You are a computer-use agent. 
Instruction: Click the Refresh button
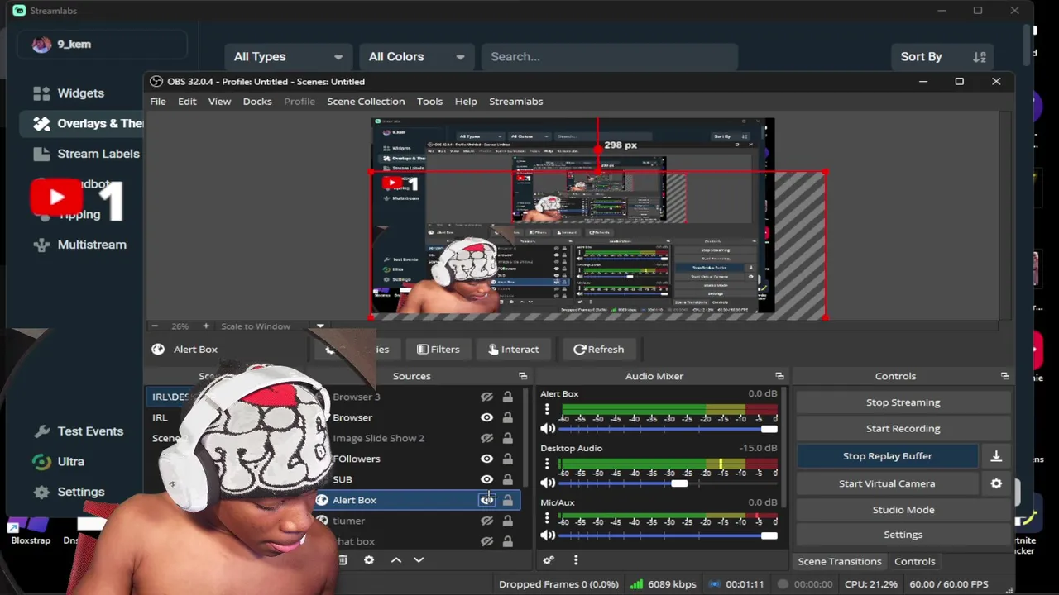pos(599,350)
